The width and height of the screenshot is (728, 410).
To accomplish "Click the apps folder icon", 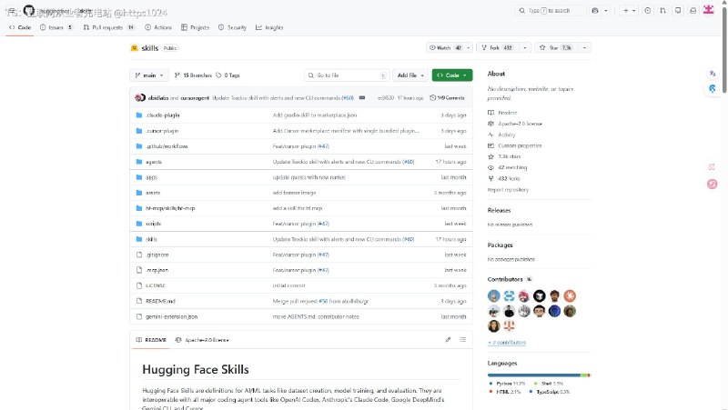I will 139,177.
